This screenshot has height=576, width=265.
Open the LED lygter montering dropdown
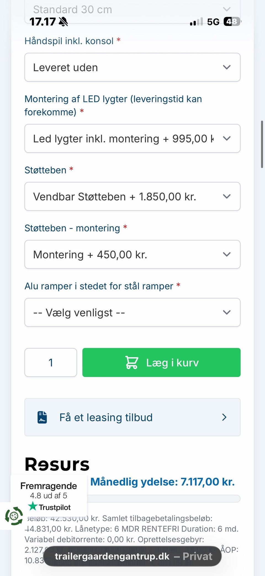[132, 139]
